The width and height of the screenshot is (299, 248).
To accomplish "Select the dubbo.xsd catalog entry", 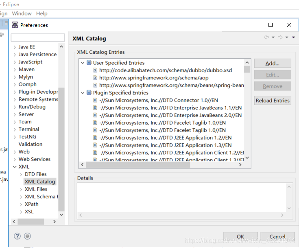I will tap(166, 70).
